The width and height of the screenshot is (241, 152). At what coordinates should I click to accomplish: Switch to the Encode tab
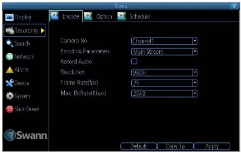pos(66,16)
